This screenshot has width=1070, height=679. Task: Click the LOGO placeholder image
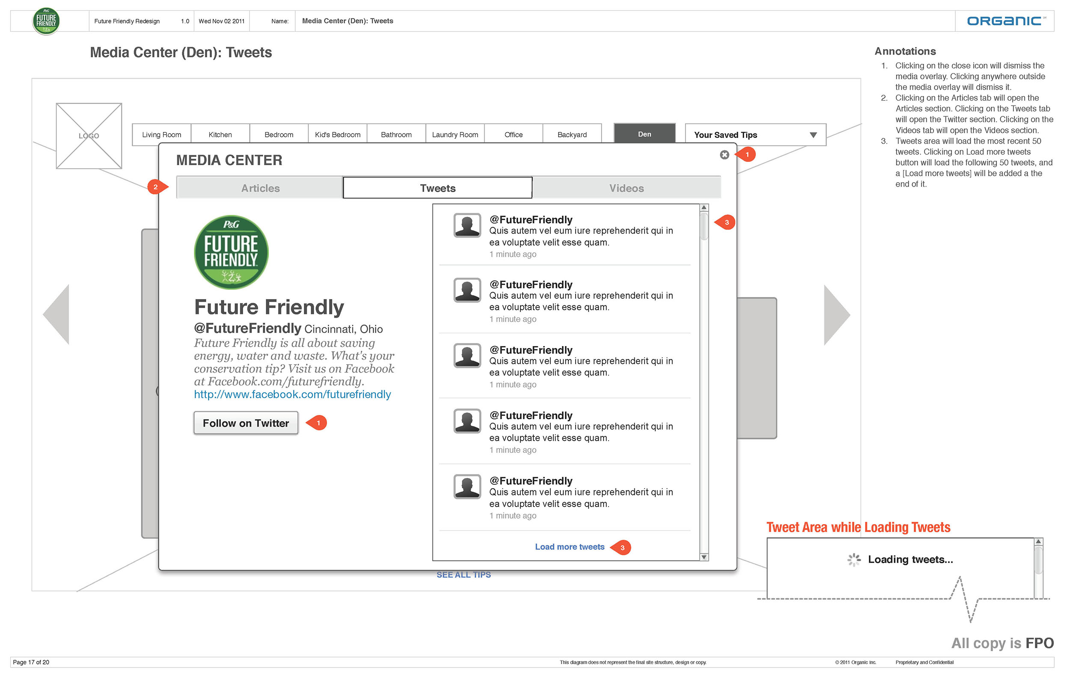(x=89, y=136)
